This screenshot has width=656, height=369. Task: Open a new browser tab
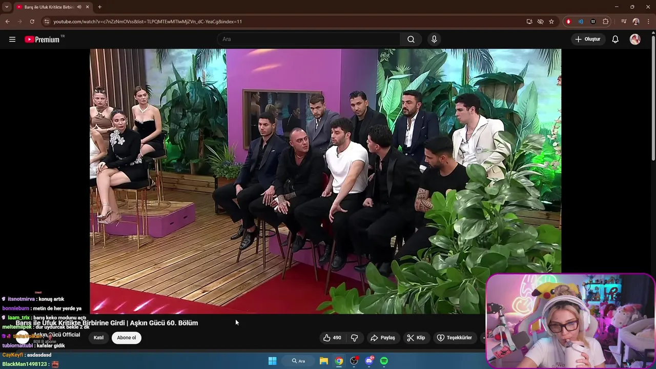click(x=99, y=7)
